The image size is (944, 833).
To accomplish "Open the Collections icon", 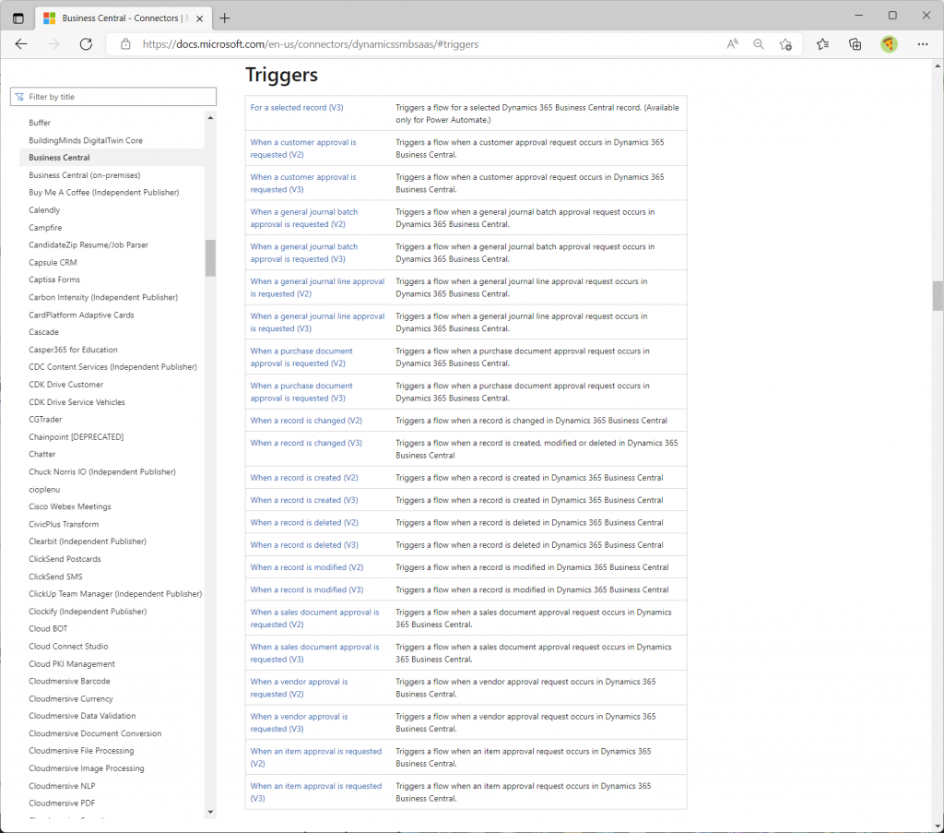I will click(855, 44).
